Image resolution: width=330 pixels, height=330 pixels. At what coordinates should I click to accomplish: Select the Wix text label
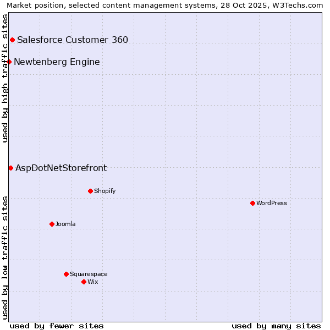point(92,282)
